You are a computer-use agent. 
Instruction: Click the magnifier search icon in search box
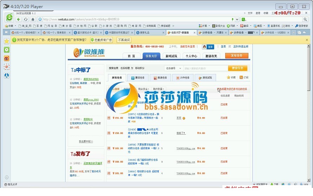tap(305, 19)
